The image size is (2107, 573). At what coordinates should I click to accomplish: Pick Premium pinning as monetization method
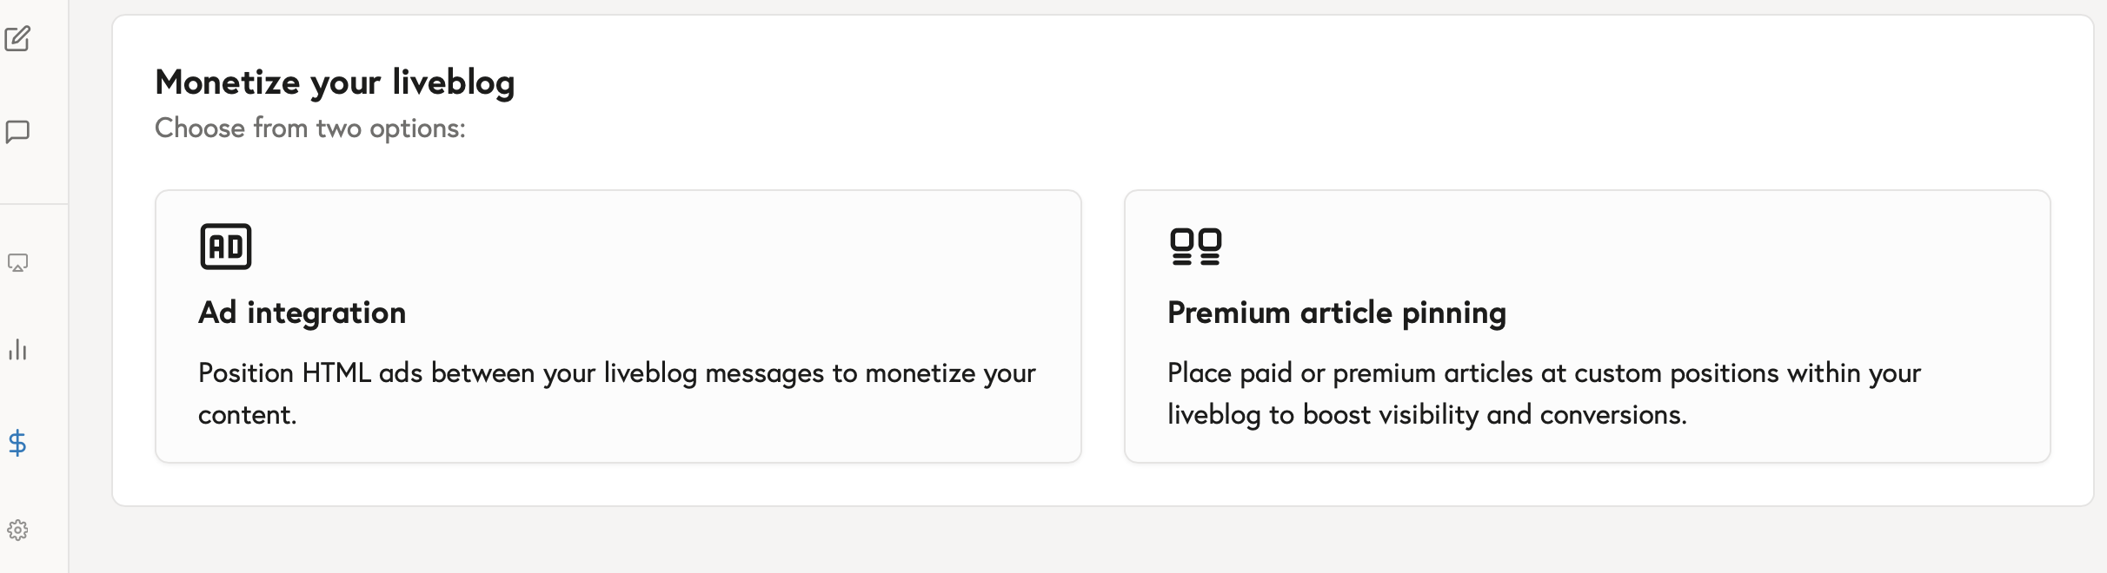(x=1588, y=326)
